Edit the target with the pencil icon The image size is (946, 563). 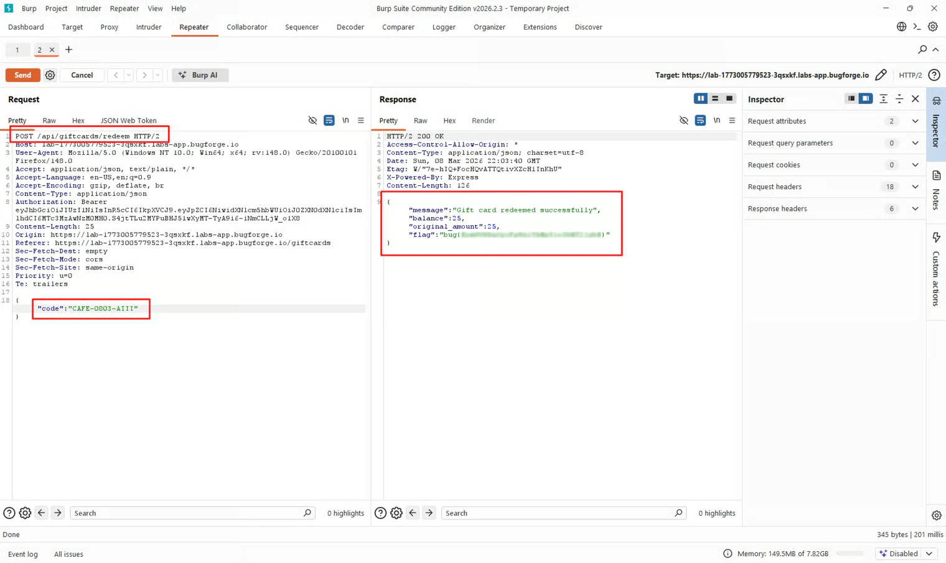tap(881, 75)
